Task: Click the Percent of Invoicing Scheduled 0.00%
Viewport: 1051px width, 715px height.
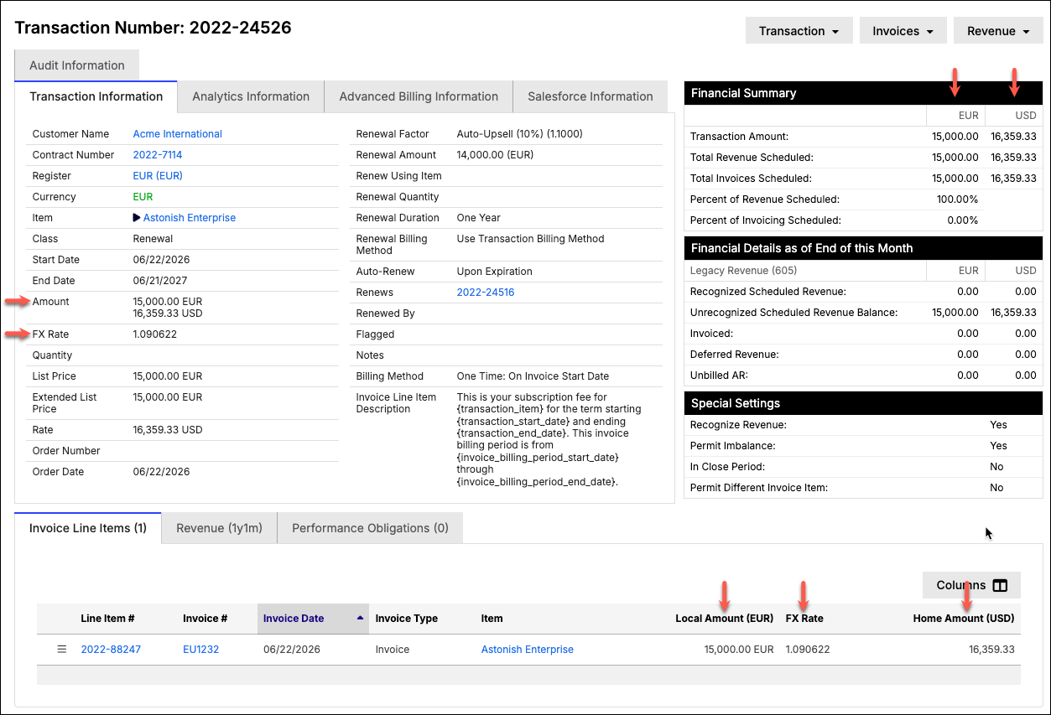Action: point(963,220)
